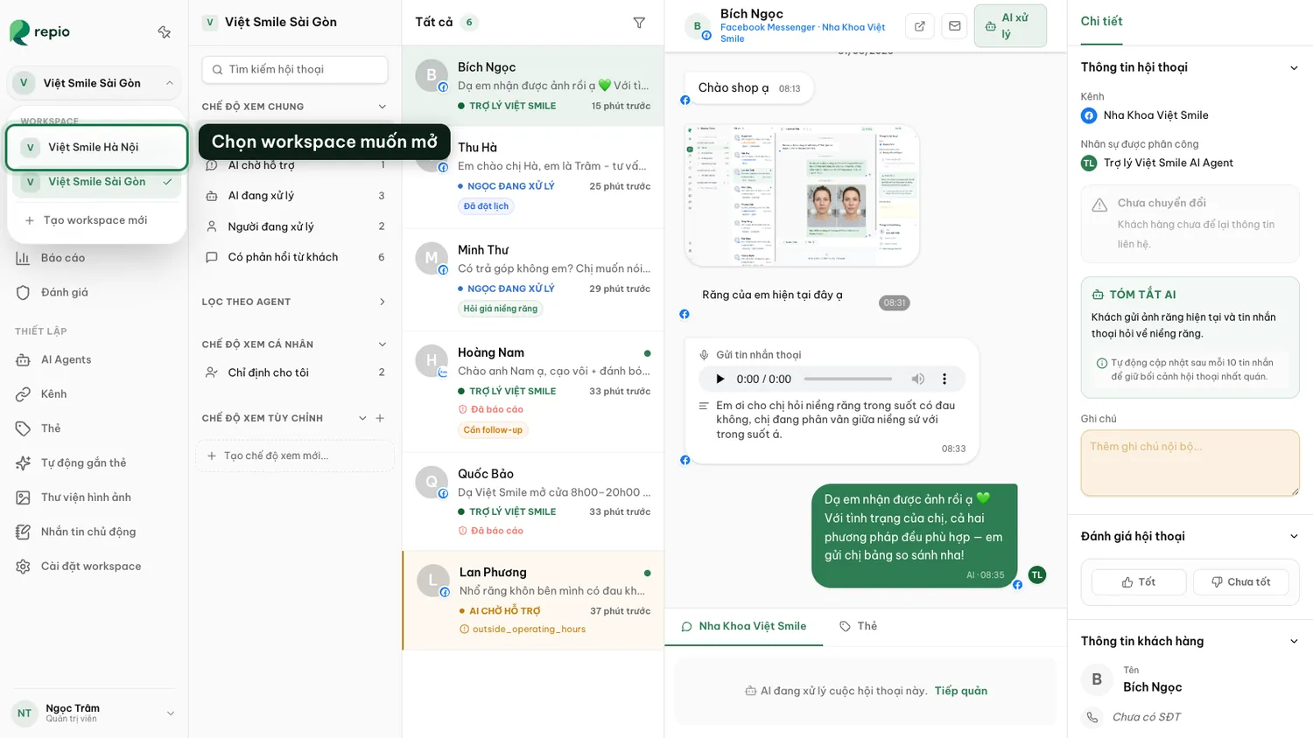This screenshot has height=738, width=1313.
Task: Choose Tạo workspace mới from the menu
Action: [x=96, y=220]
